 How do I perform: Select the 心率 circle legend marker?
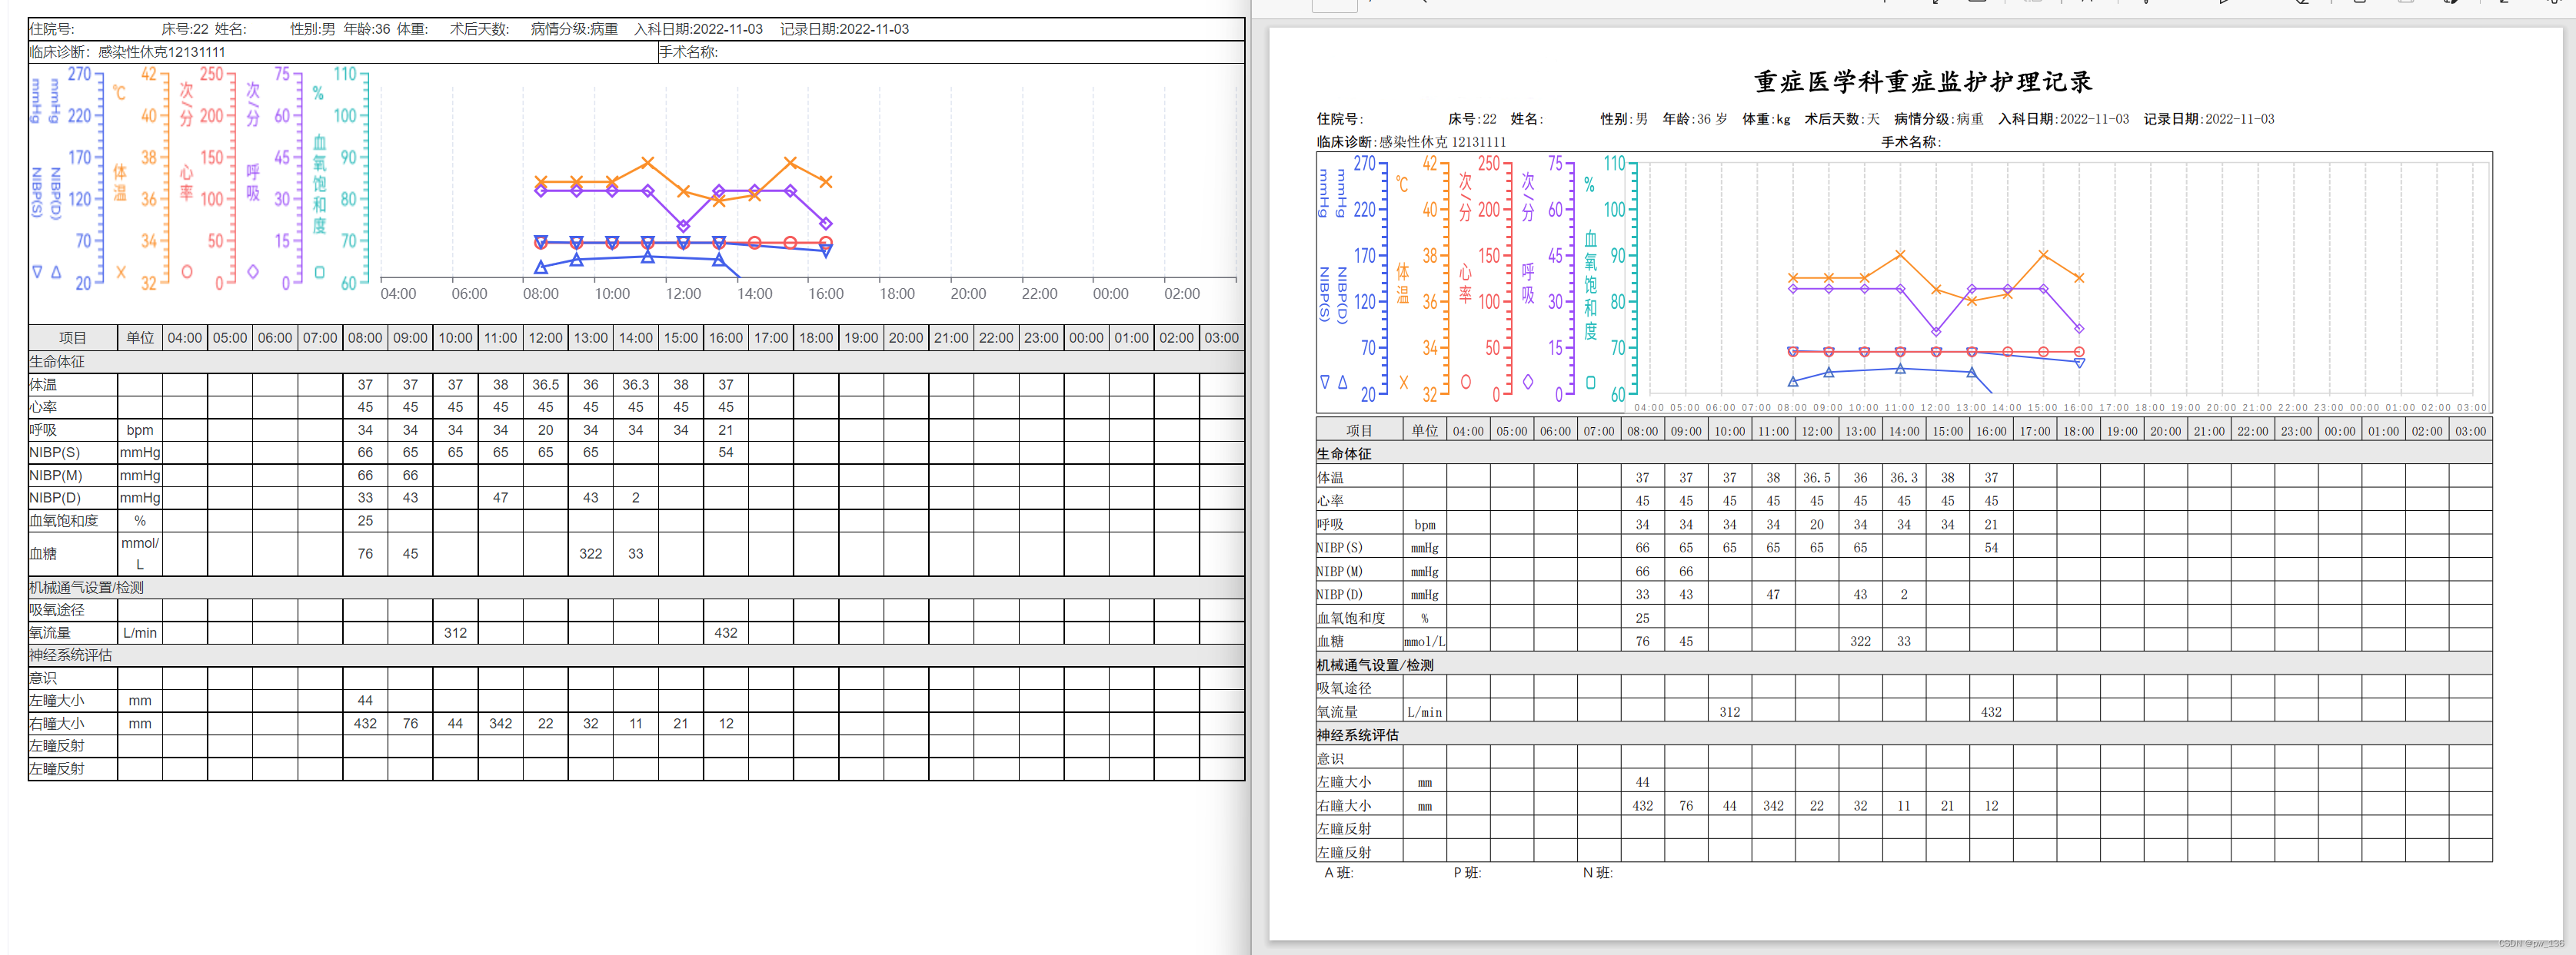point(188,272)
